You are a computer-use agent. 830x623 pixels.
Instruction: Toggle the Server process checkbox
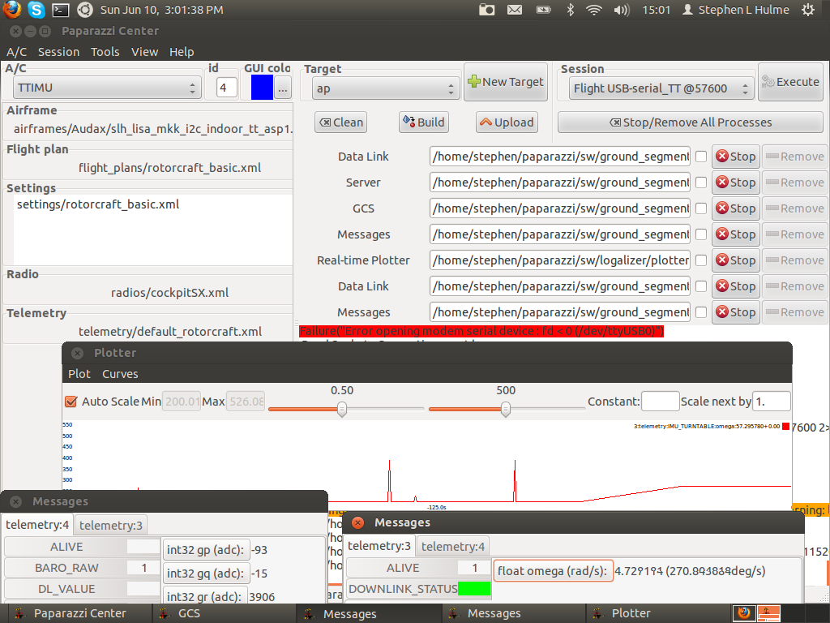[x=701, y=183]
